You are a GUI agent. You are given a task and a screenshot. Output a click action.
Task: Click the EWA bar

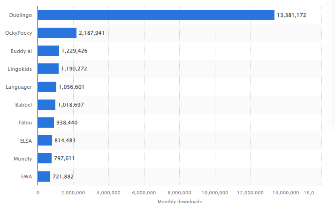tap(44, 177)
